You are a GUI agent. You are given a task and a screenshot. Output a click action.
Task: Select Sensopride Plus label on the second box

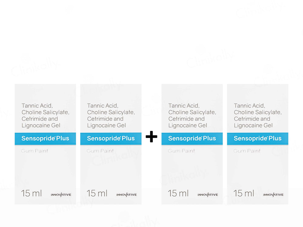tap(111, 139)
